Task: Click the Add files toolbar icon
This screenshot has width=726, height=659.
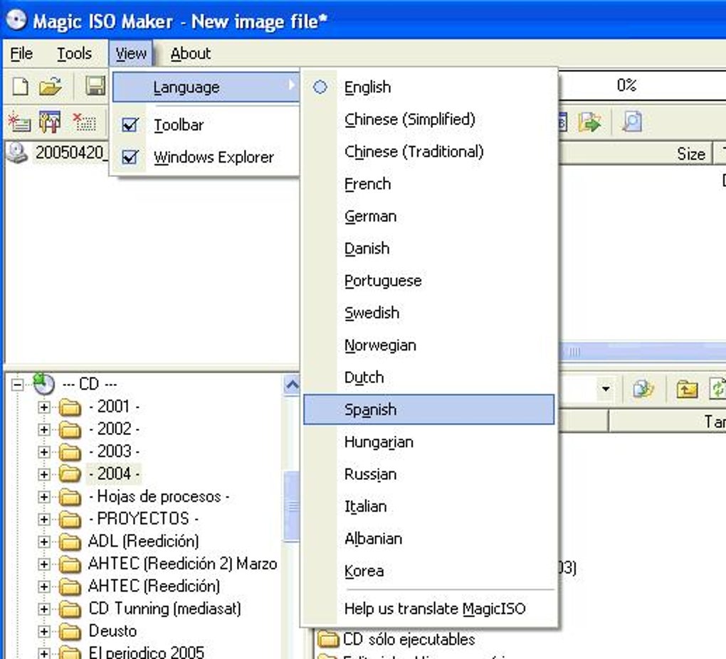Action: [19, 122]
